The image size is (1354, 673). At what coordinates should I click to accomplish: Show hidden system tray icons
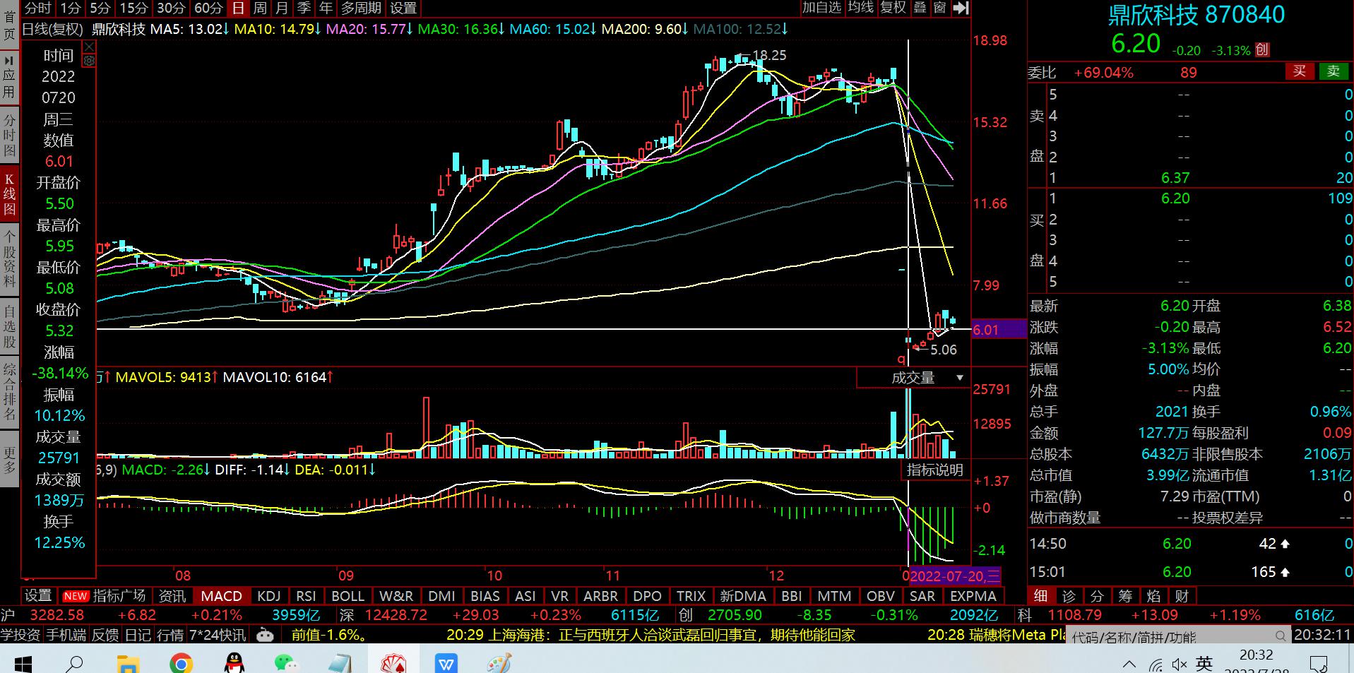point(1129,664)
